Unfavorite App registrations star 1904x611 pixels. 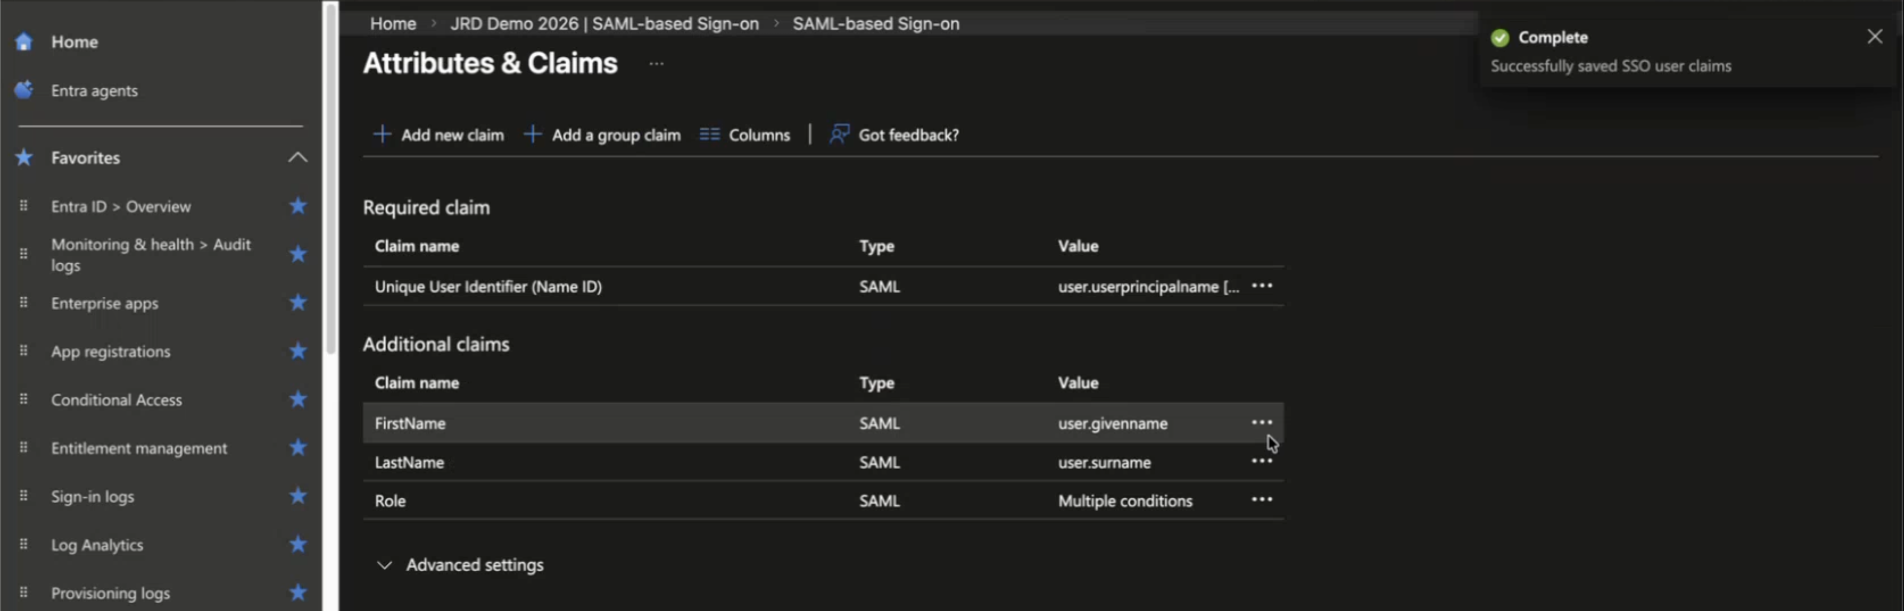pyautogui.click(x=298, y=351)
